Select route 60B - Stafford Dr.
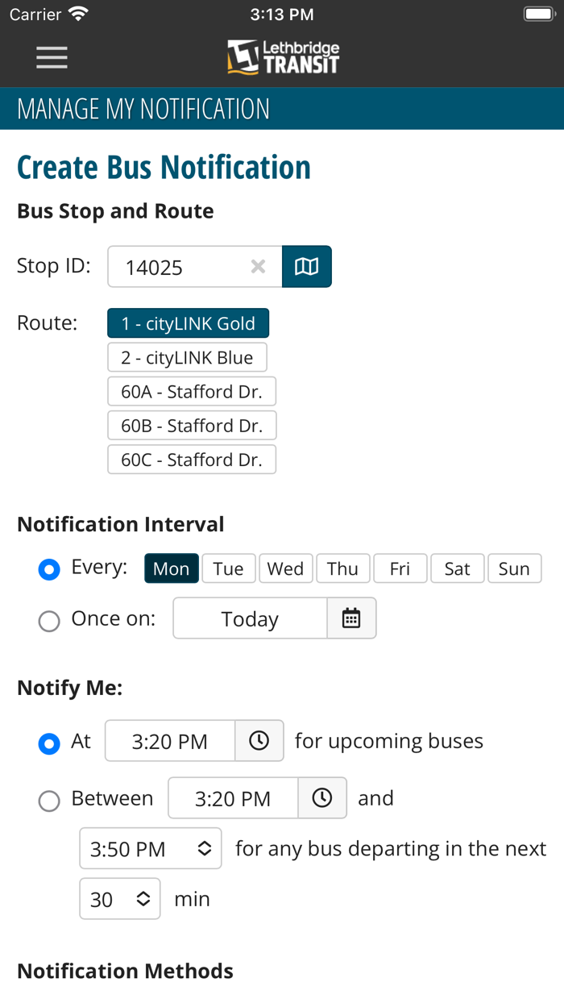This screenshot has width=564, height=1003. tap(191, 425)
